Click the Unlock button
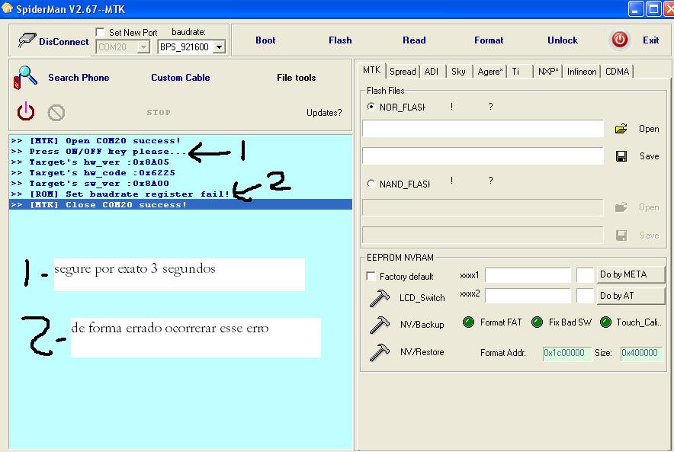Screen dimensions: 674x452 562,40
